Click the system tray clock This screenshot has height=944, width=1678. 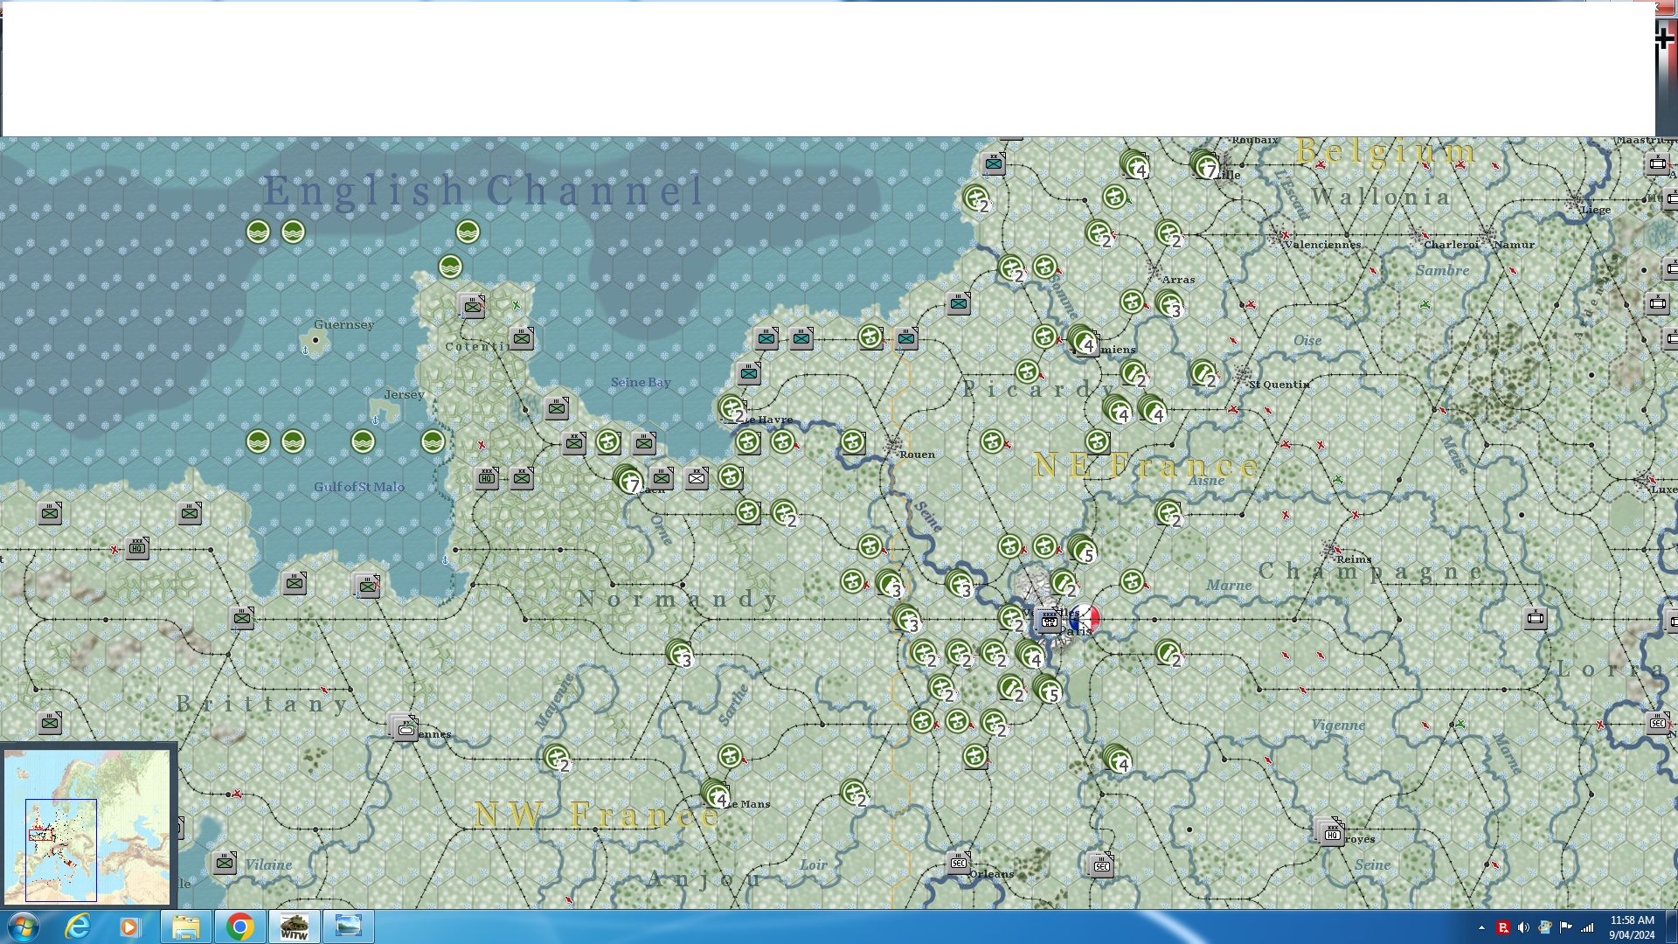(x=1632, y=927)
